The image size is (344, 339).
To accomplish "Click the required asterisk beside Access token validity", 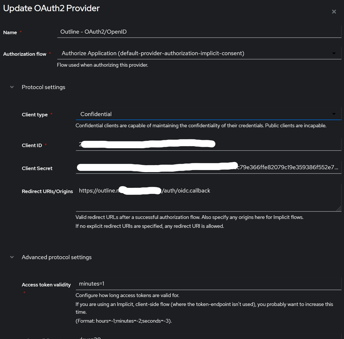I will pos(24,293).
